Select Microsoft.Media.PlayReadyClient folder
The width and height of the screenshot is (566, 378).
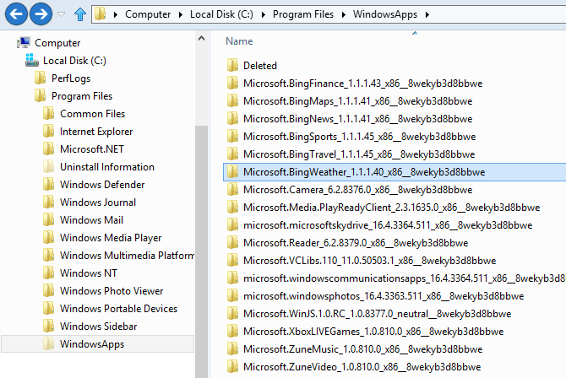(391, 207)
